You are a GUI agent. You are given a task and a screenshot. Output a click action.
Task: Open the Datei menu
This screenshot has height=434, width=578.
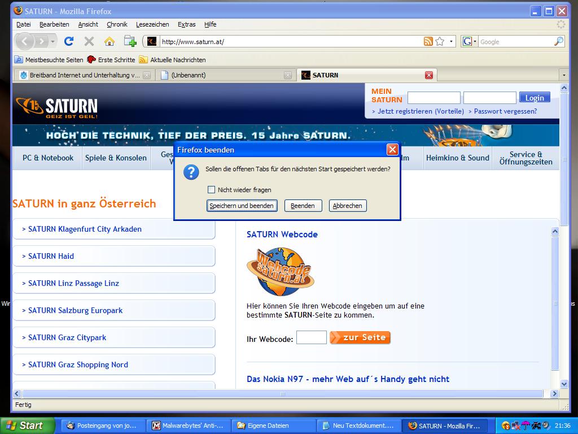pos(24,24)
